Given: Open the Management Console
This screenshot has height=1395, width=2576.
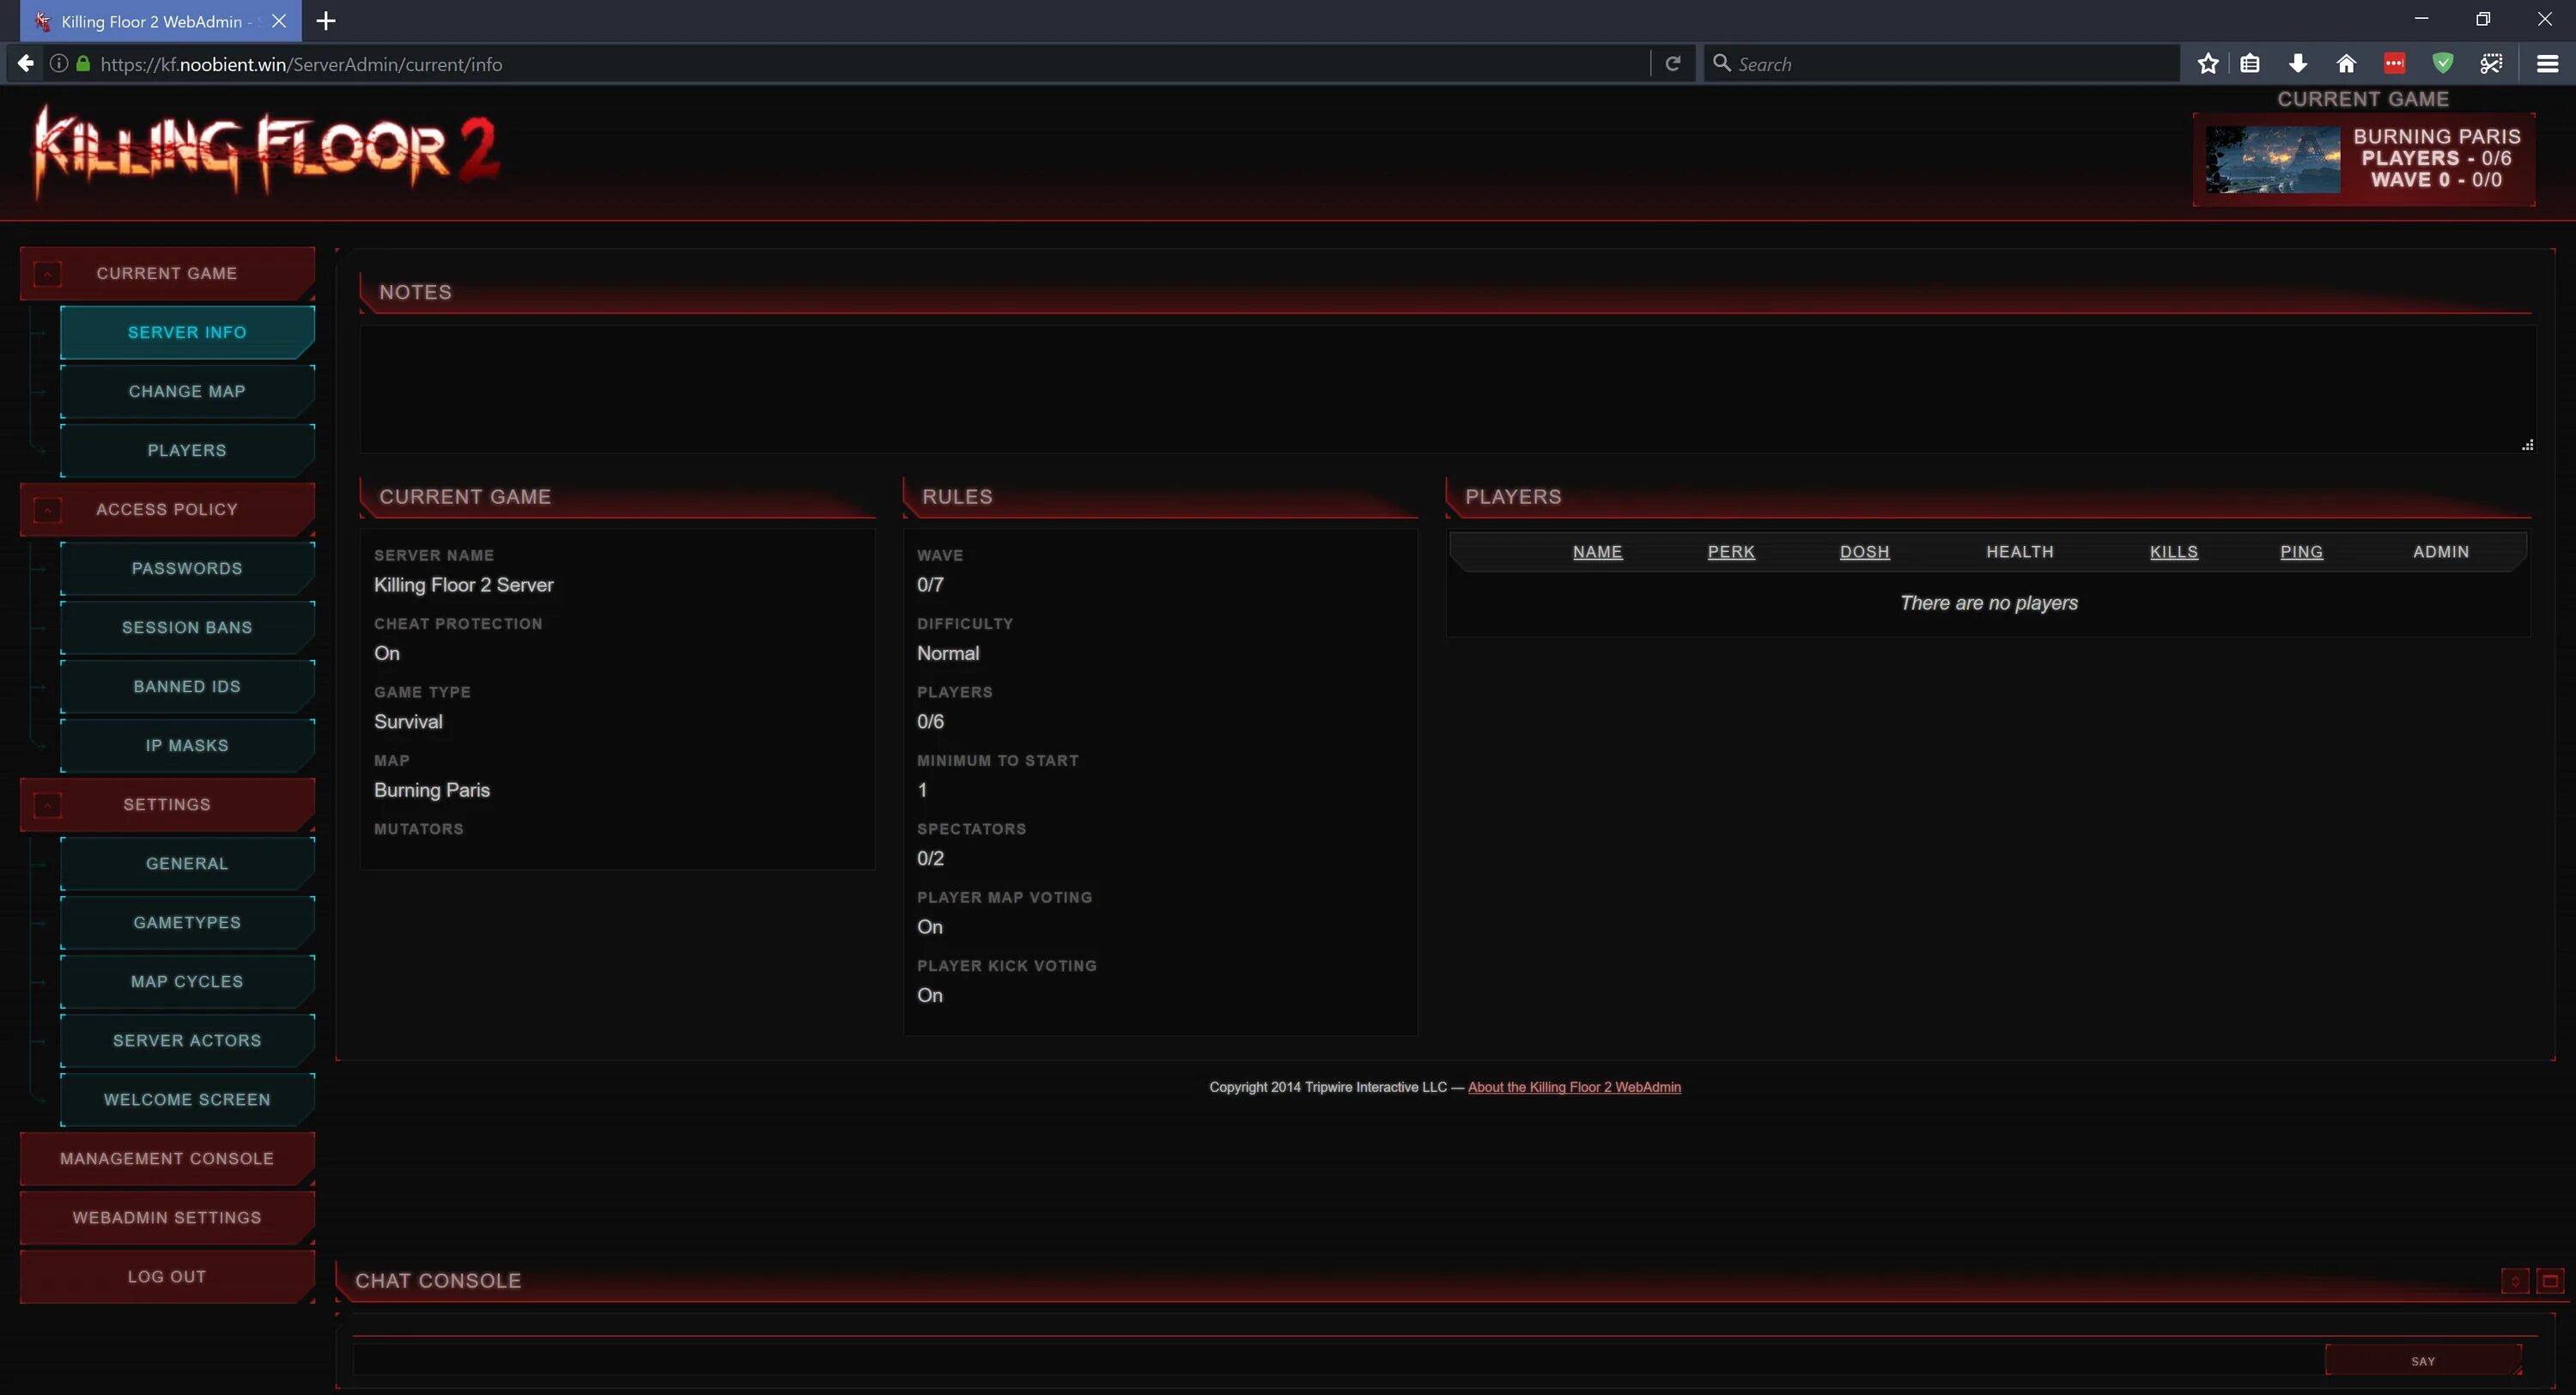Looking at the screenshot, I should [x=167, y=1158].
